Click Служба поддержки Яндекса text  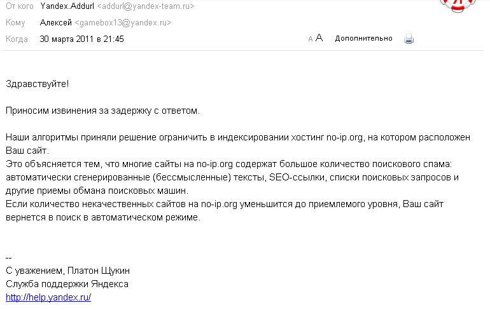67,284
